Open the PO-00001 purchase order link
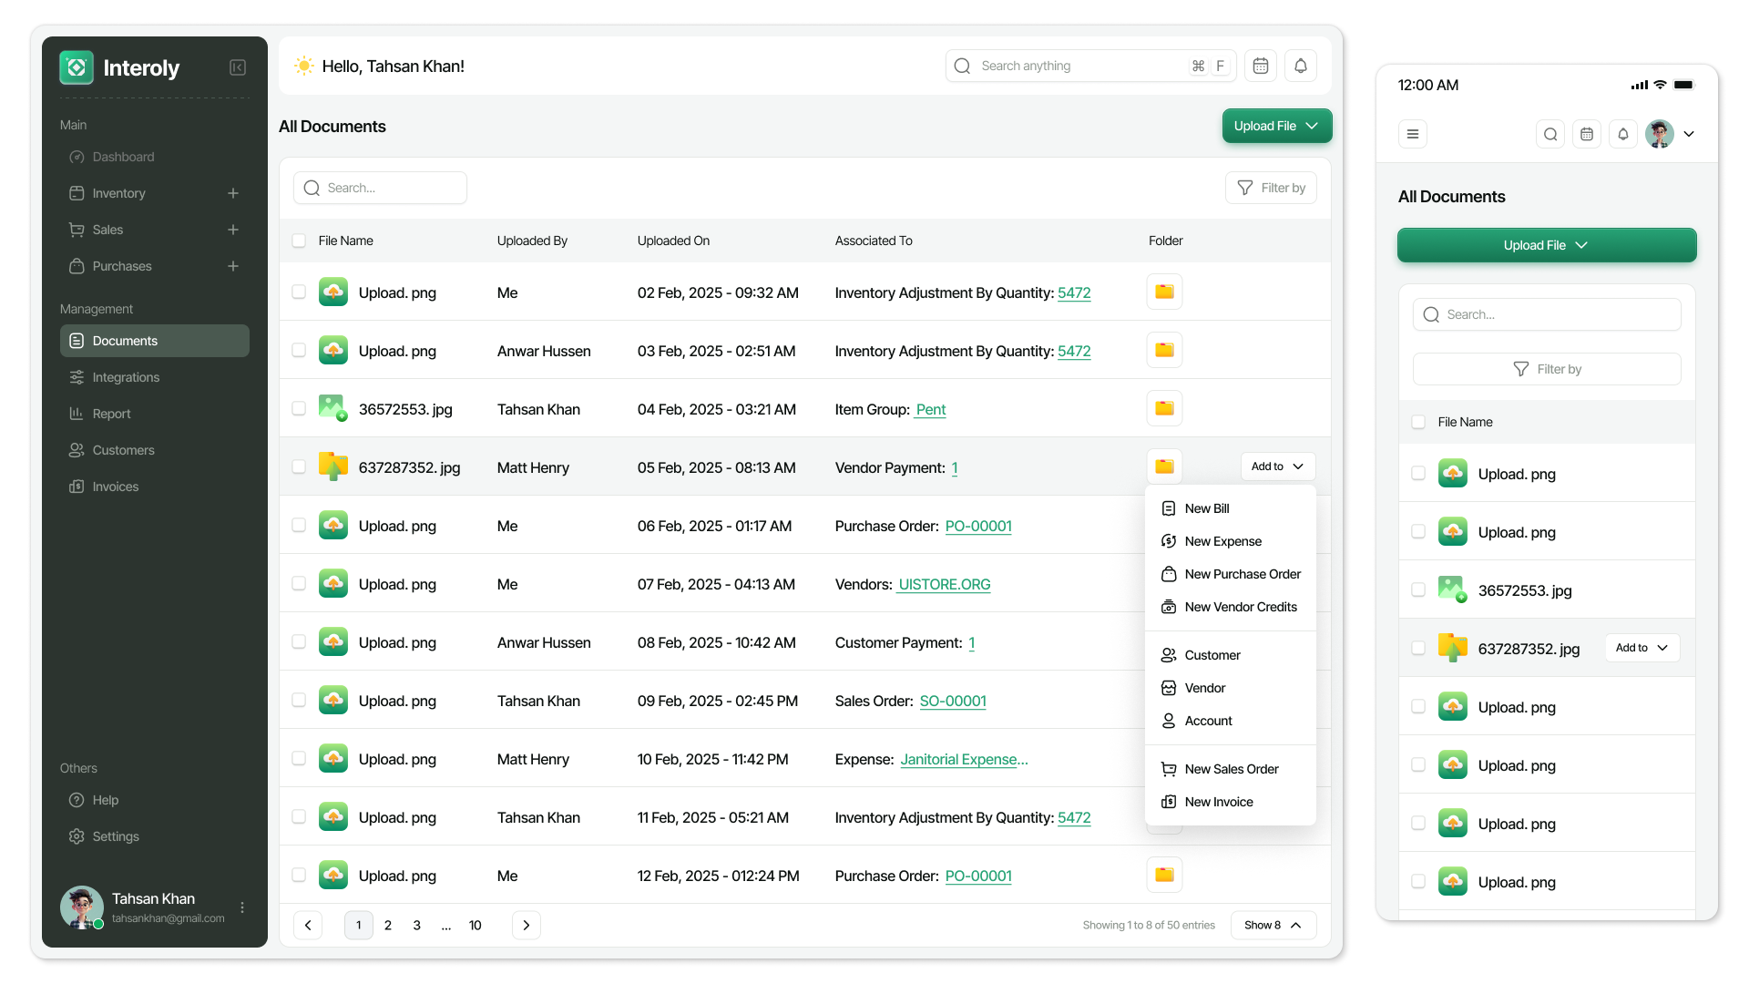This screenshot has width=1749, height=984. point(978,526)
